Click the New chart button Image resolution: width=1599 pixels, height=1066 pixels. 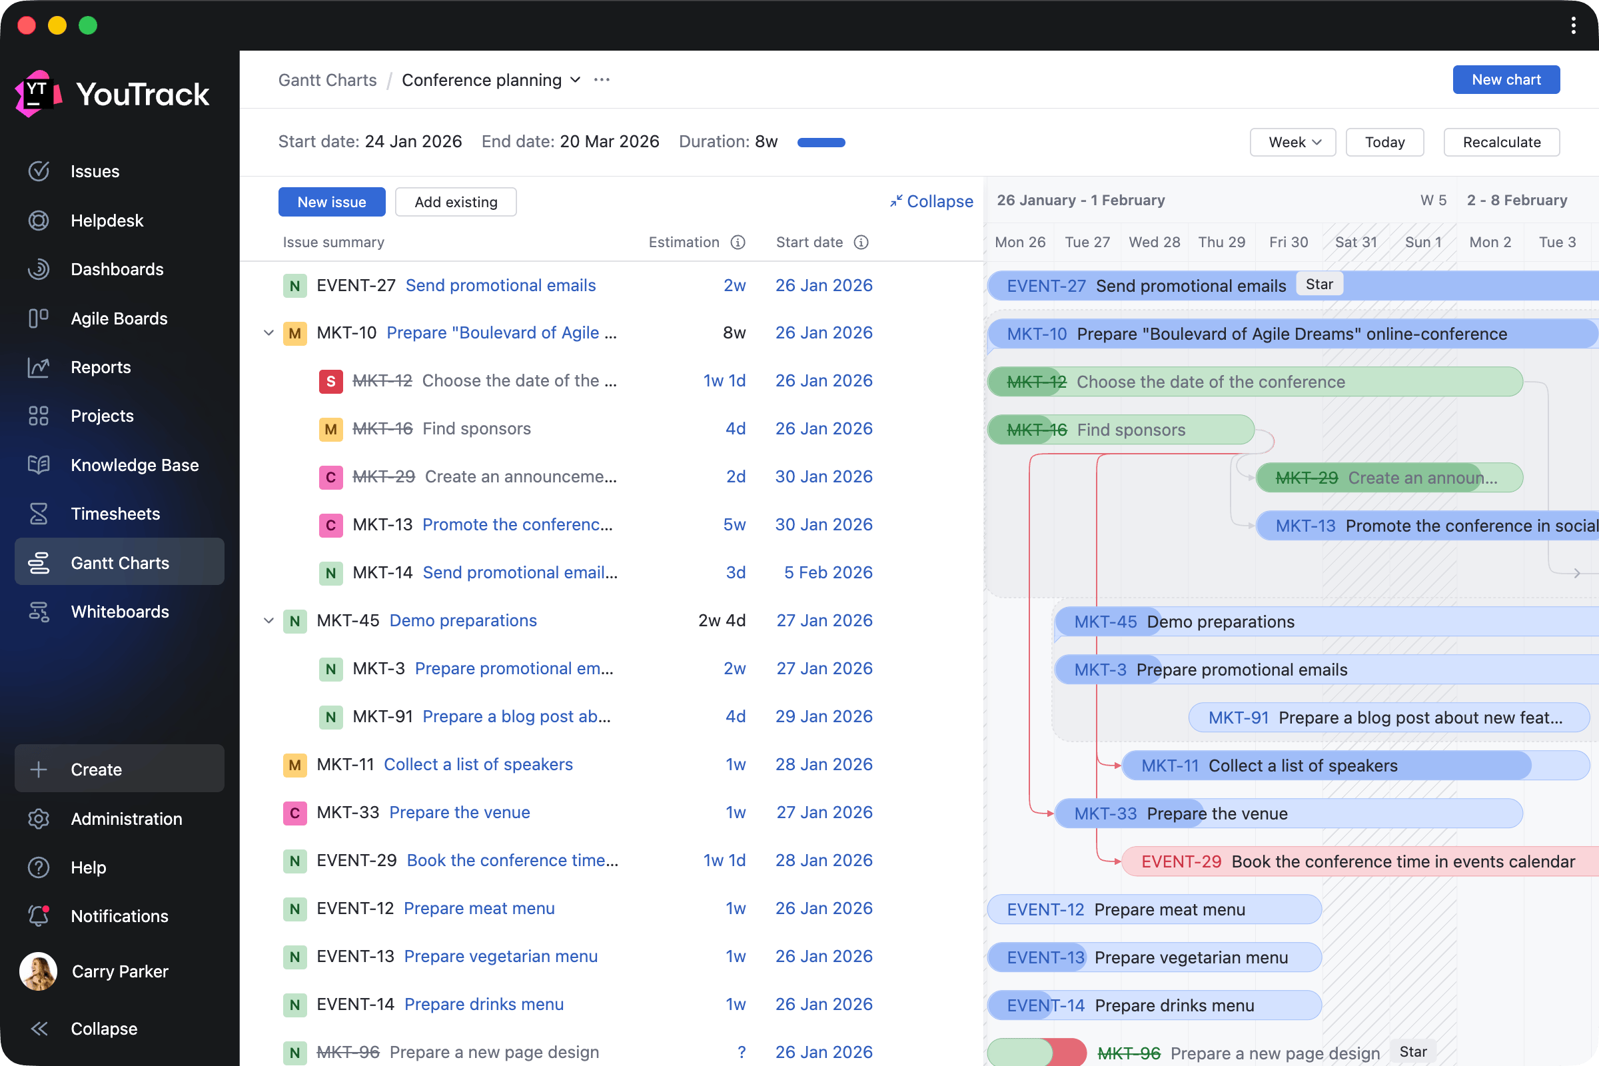coord(1506,79)
